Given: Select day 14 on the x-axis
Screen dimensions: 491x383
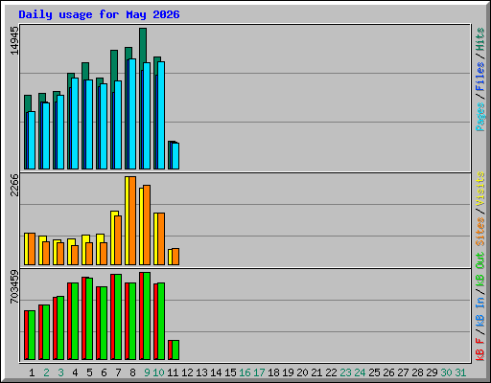Looking at the screenshot, I should pyautogui.click(x=216, y=372).
